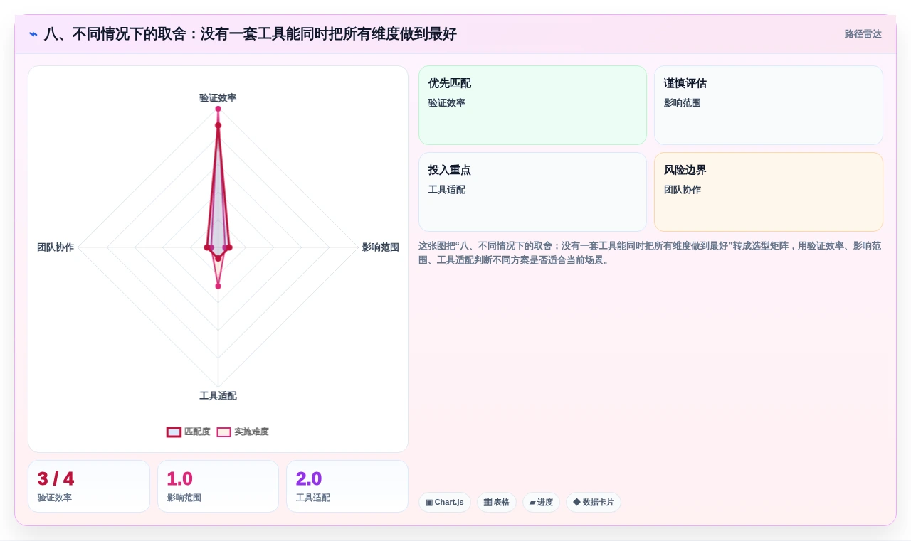Click the lowest 实施难度 point on 工具适配 axis
Screen dimensions: 911x541
pyautogui.click(x=218, y=286)
